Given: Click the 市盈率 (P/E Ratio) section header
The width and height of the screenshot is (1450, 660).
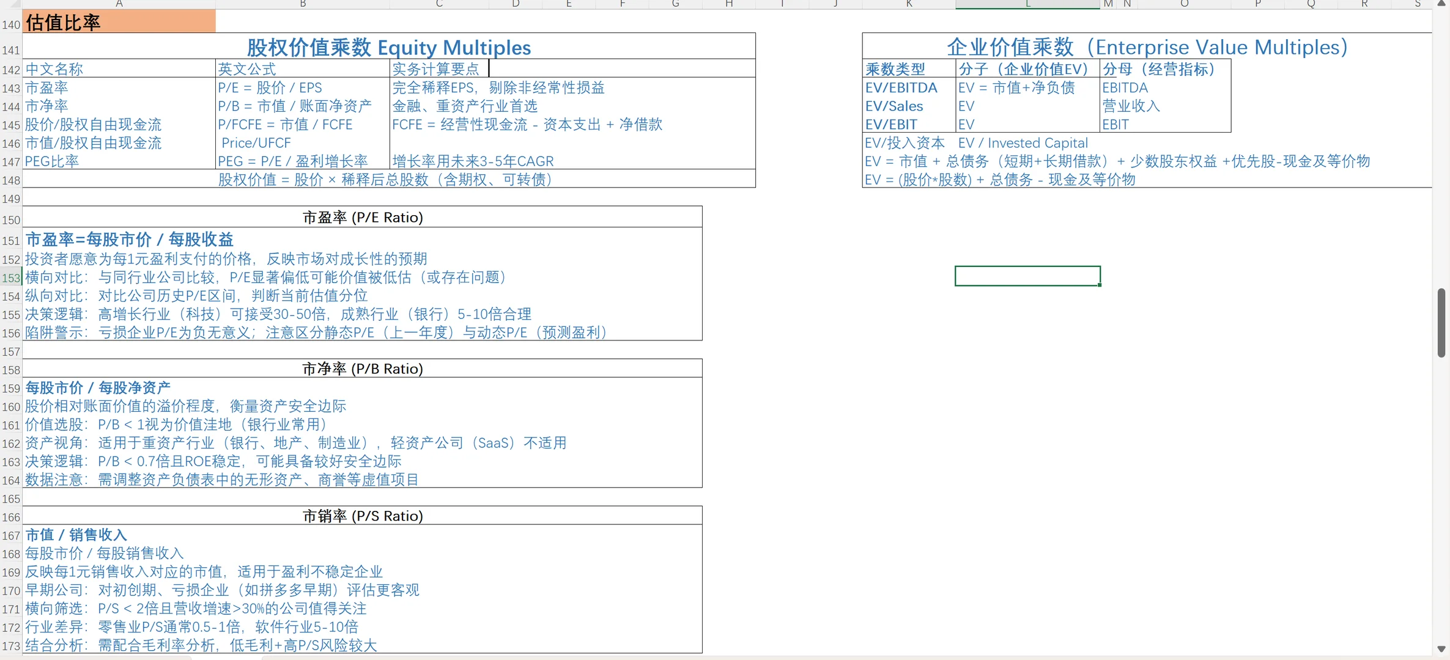Looking at the screenshot, I should pos(363,218).
